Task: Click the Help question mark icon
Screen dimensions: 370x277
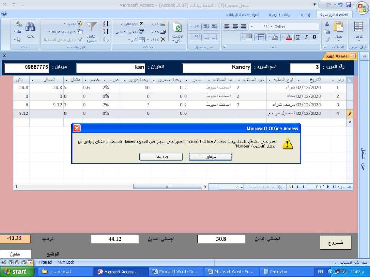Action: 4,14
